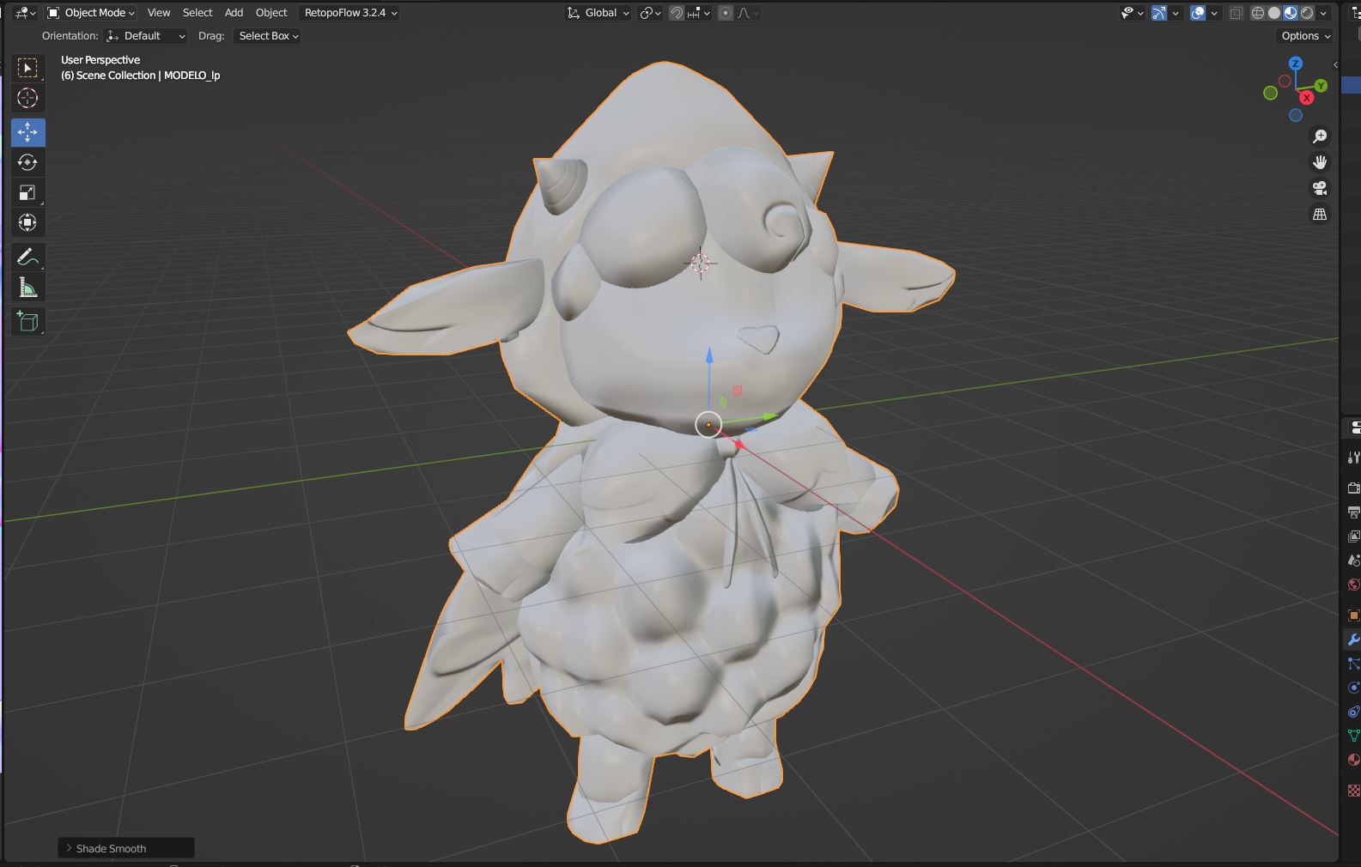
Task: Open the Particles properties tab
Action: pyautogui.click(x=1352, y=664)
